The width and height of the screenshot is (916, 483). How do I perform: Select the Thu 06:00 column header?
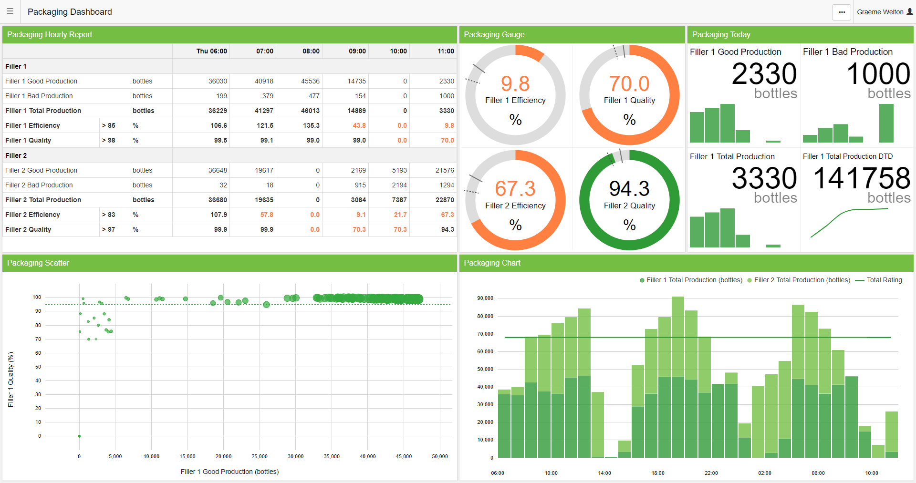coord(211,51)
